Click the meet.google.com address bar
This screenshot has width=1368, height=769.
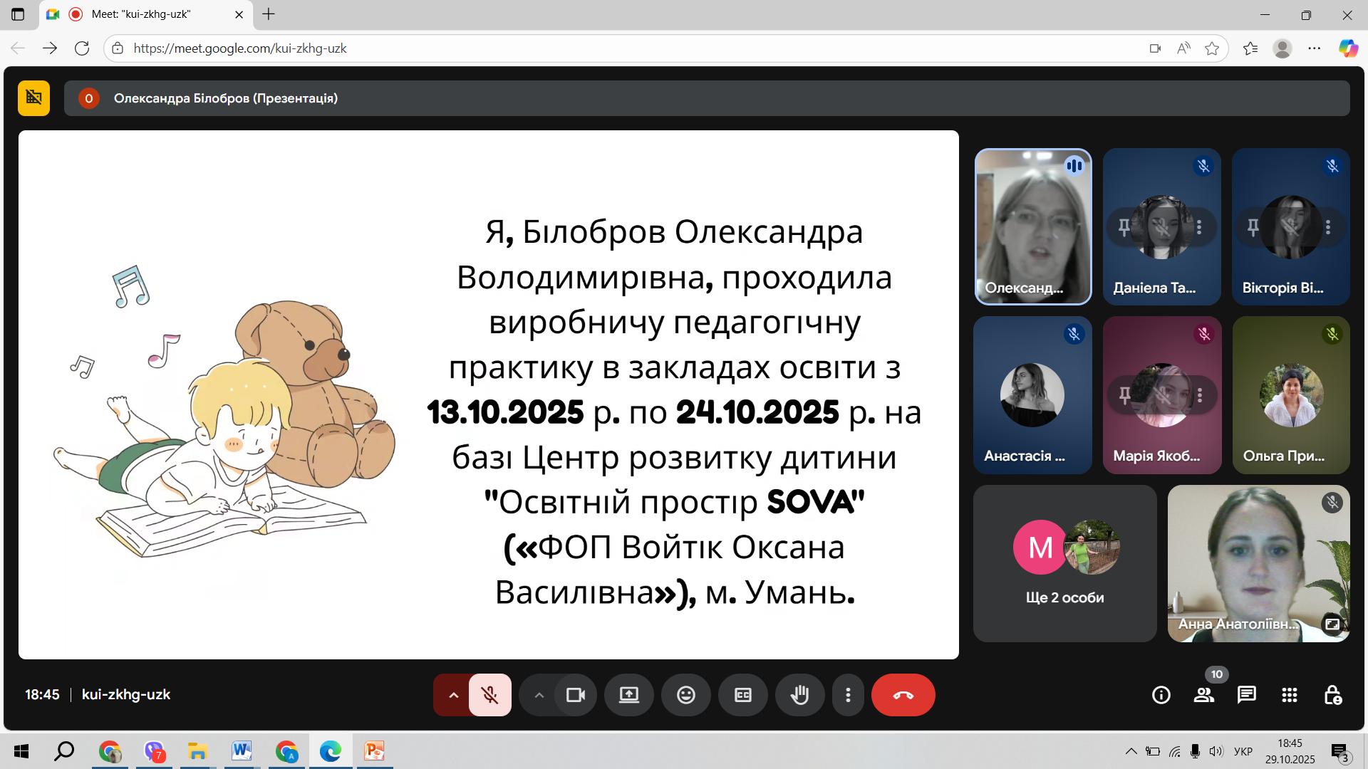tap(627, 48)
